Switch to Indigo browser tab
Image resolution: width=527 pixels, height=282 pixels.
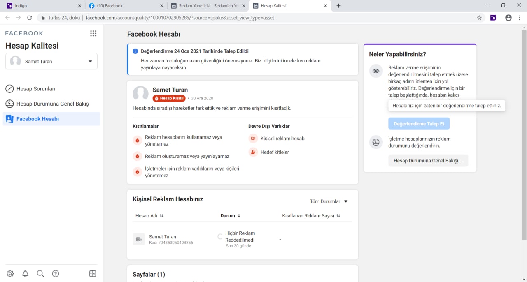point(43,6)
